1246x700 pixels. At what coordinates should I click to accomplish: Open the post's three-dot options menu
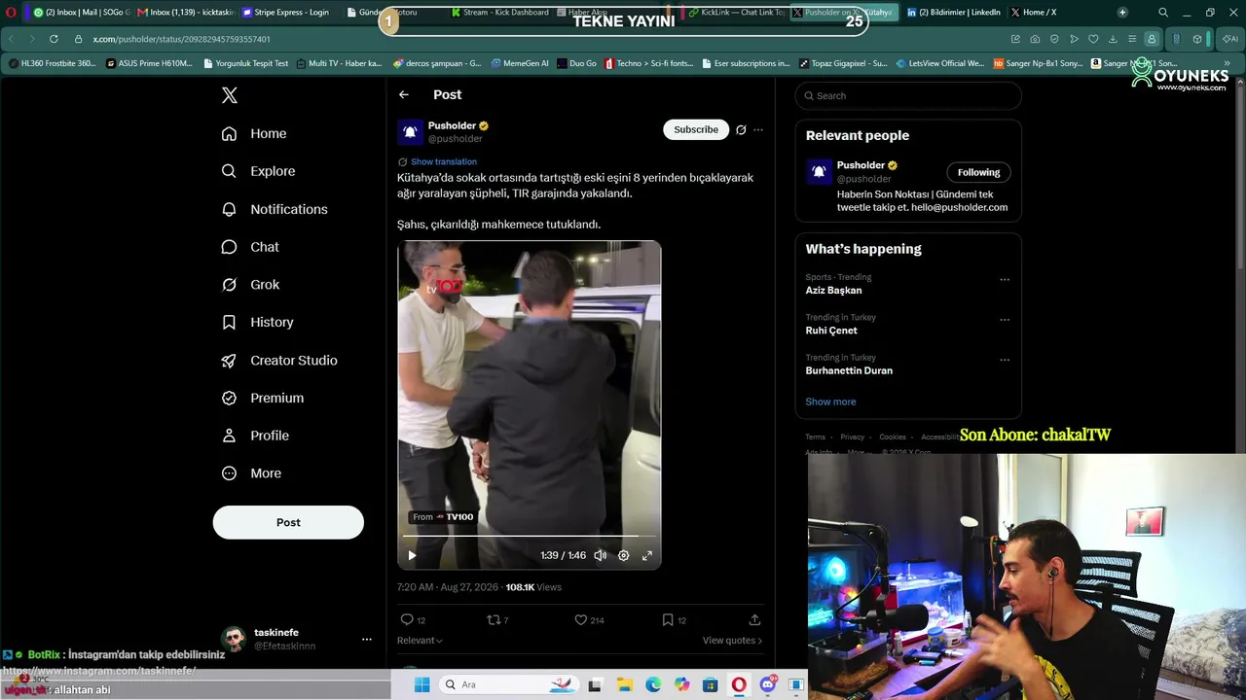click(x=758, y=129)
